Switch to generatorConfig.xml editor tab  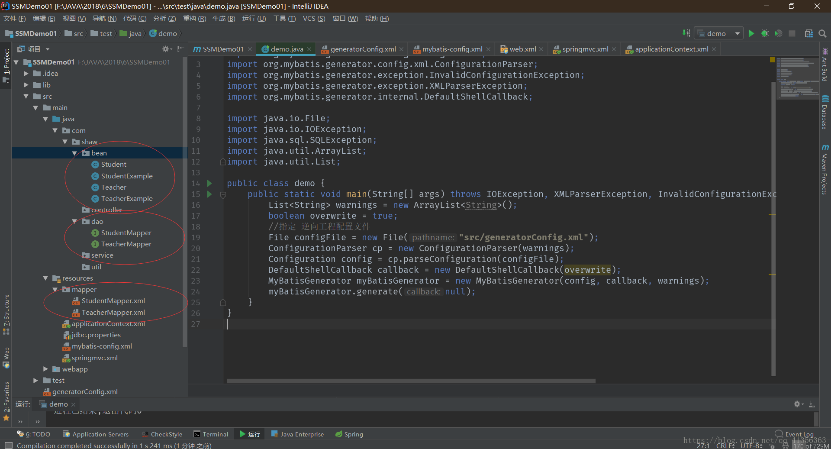(x=363, y=49)
